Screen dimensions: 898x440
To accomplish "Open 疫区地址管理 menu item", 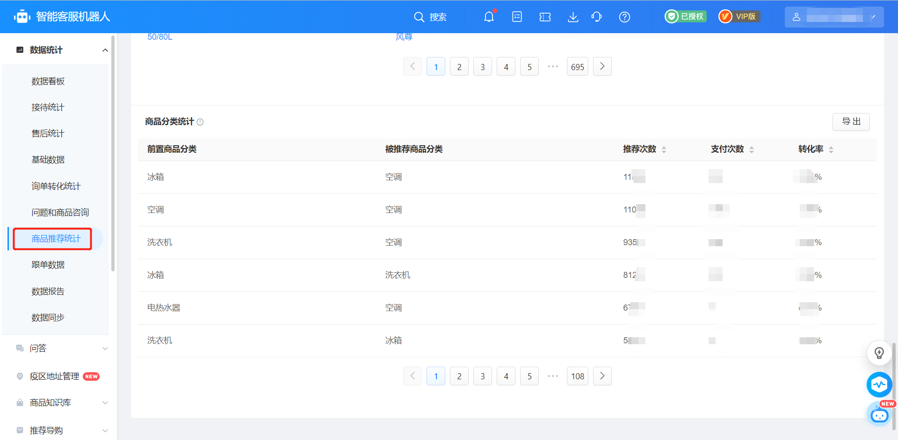I will [54, 376].
